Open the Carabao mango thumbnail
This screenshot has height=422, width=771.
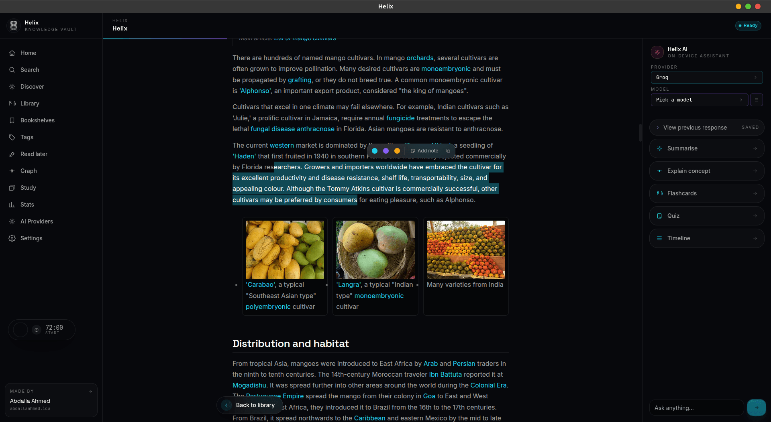point(285,250)
